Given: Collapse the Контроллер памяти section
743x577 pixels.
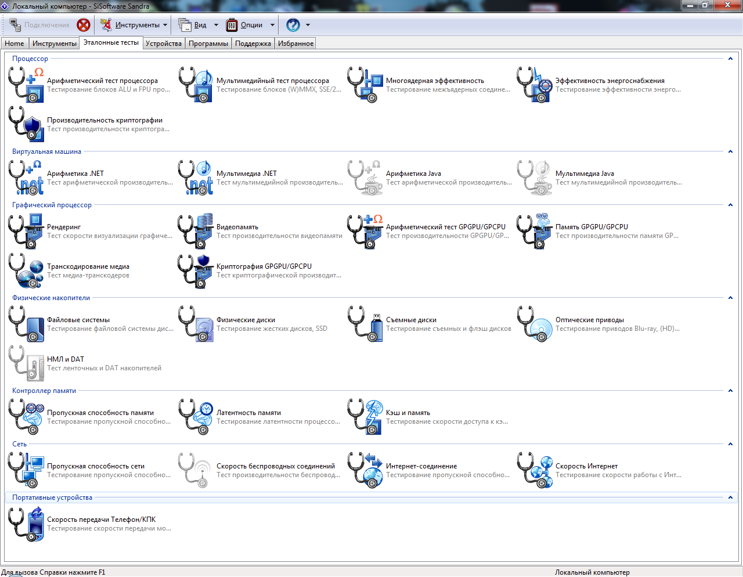Looking at the screenshot, I should (x=730, y=391).
